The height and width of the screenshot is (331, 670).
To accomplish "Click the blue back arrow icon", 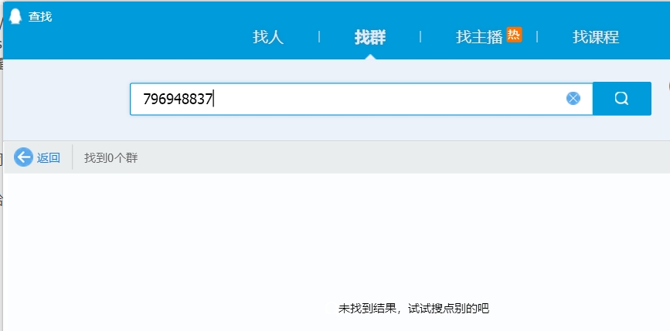I will 23,157.
